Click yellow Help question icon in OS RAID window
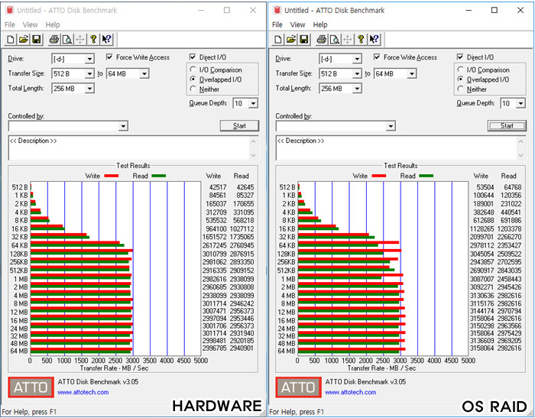The image size is (535, 418). coord(361,40)
